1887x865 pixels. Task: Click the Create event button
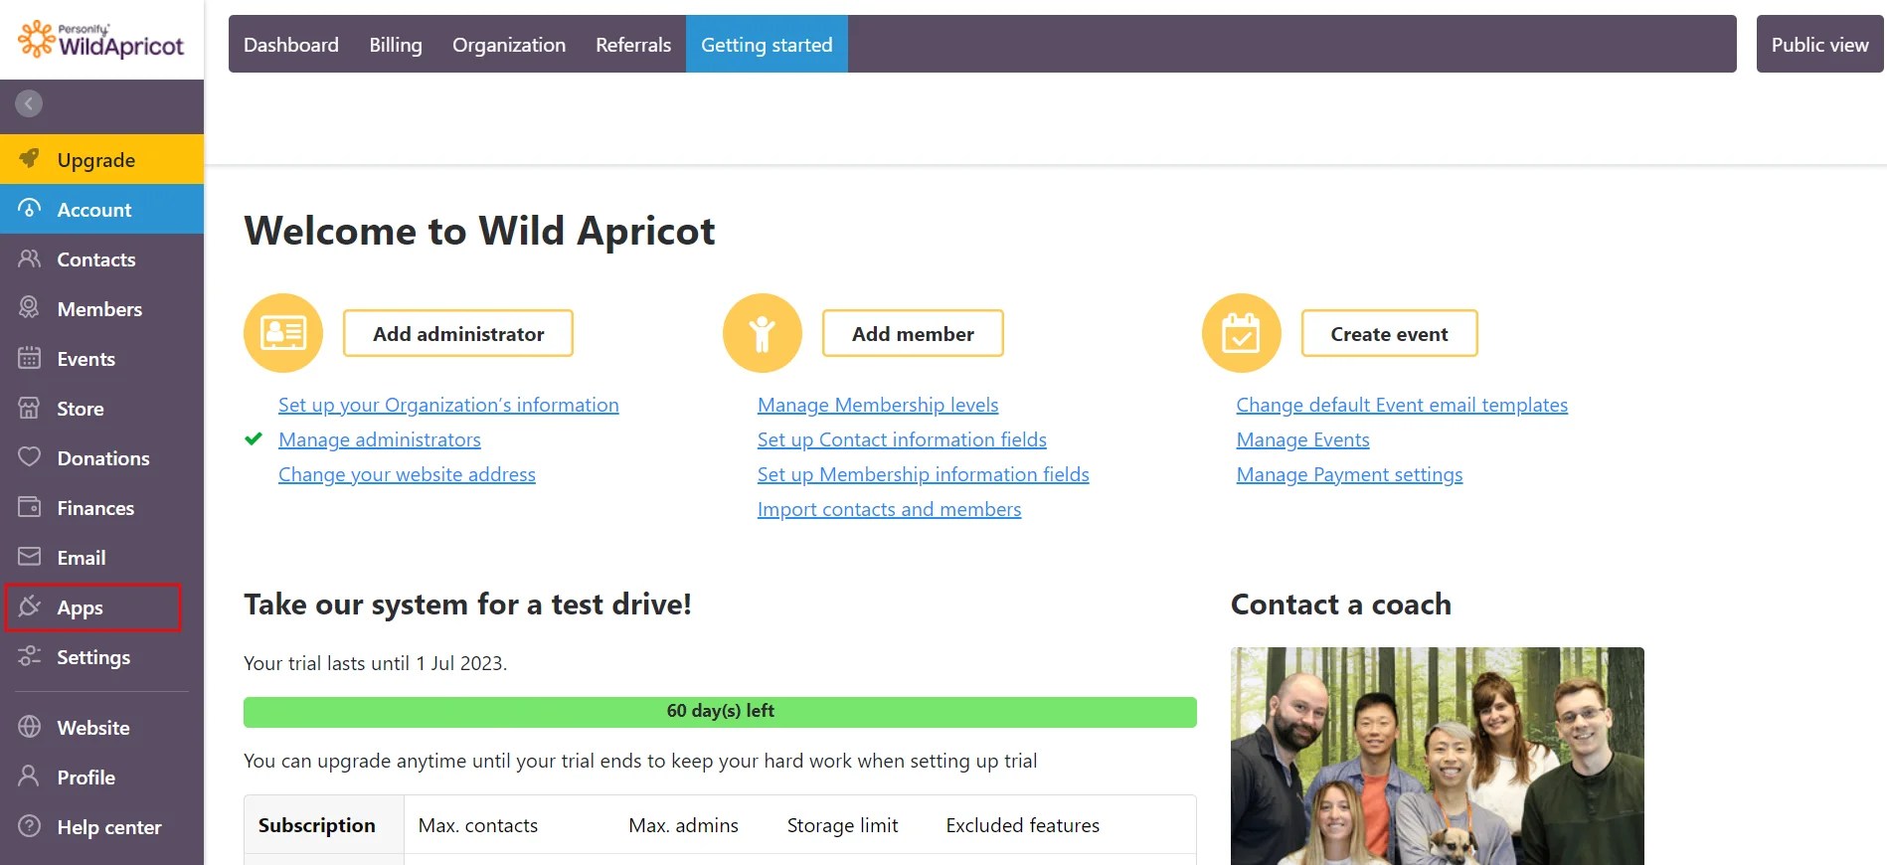(x=1389, y=333)
